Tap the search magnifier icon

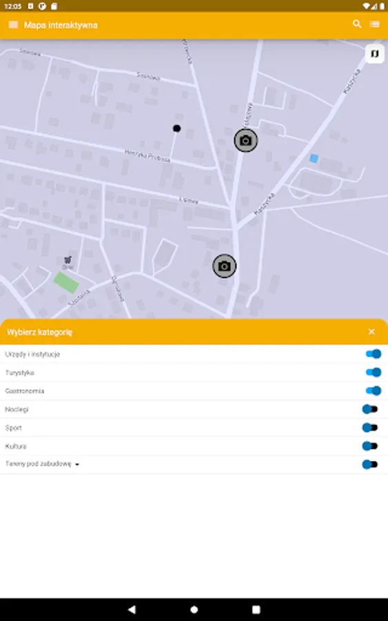pos(357,24)
